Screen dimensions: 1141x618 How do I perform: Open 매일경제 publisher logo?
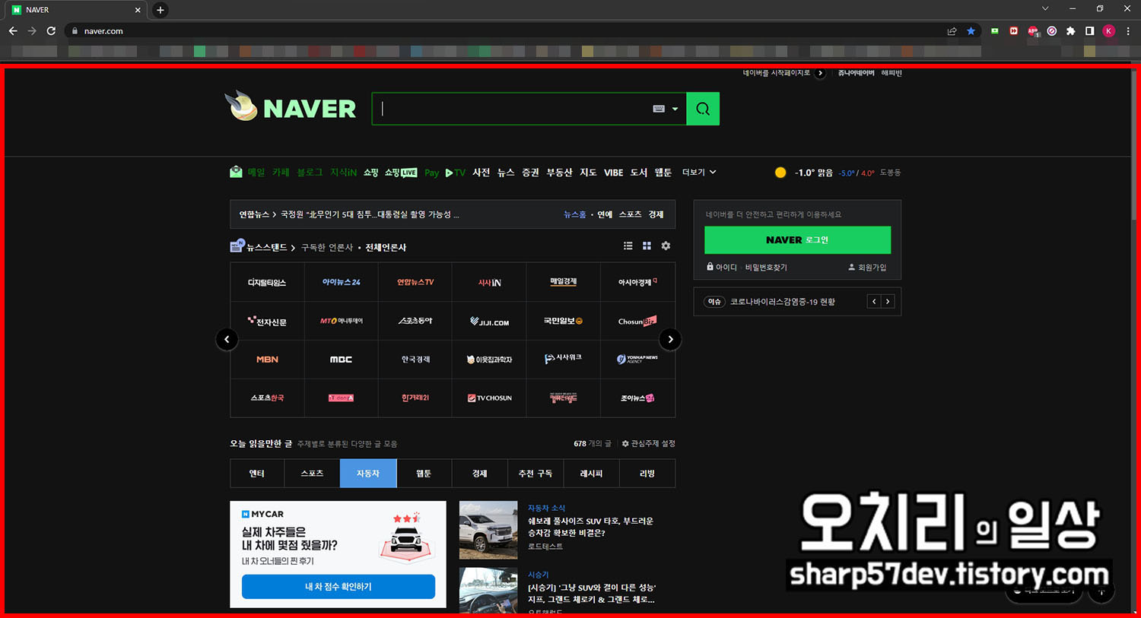point(564,283)
